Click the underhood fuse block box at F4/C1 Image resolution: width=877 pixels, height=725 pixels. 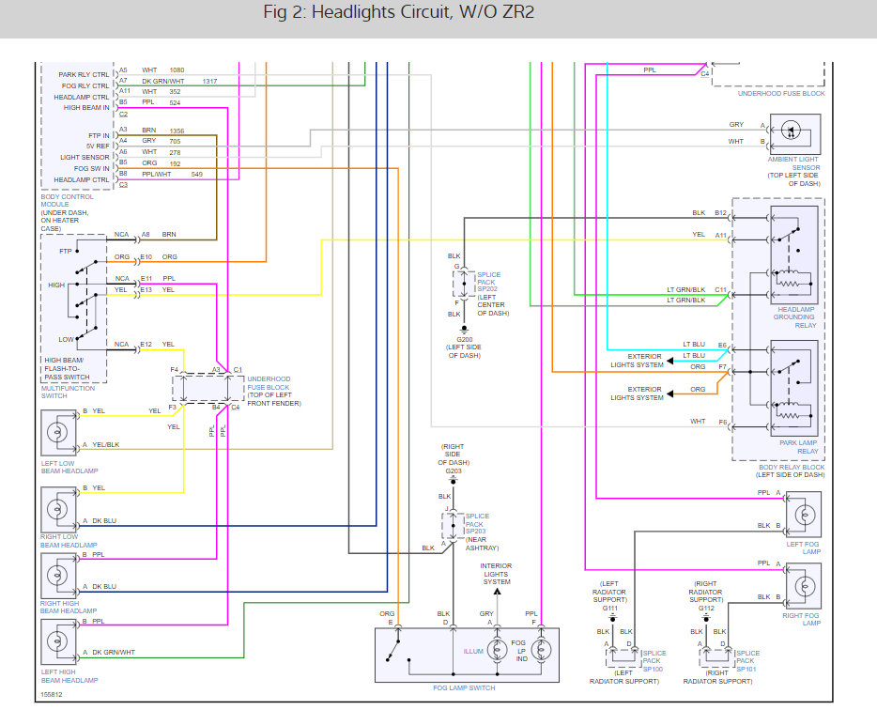pyautogui.click(x=208, y=388)
